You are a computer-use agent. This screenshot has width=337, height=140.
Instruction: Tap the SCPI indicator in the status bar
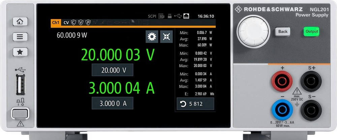[152, 16]
